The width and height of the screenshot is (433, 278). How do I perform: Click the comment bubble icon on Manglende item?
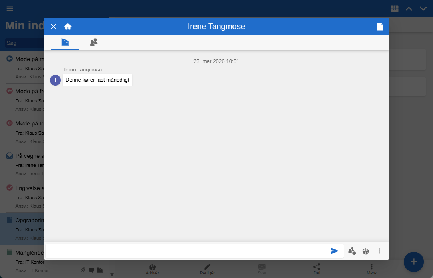pyautogui.click(x=91, y=270)
